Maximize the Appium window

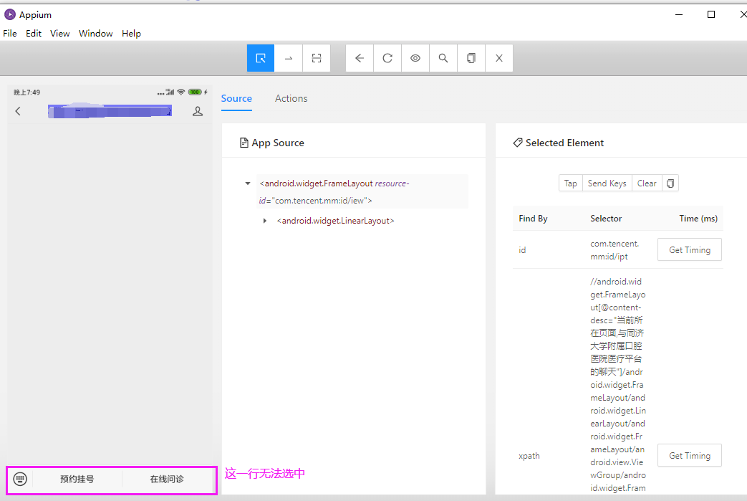click(x=711, y=15)
